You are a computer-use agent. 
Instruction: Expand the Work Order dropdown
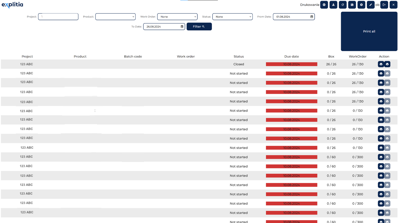pyautogui.click(x=177, y=17)
